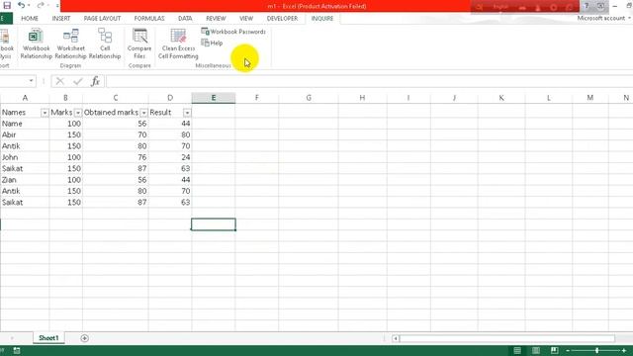Click the Help question mark icon
This screenshot has width=633, height=356.
[587, 6]
